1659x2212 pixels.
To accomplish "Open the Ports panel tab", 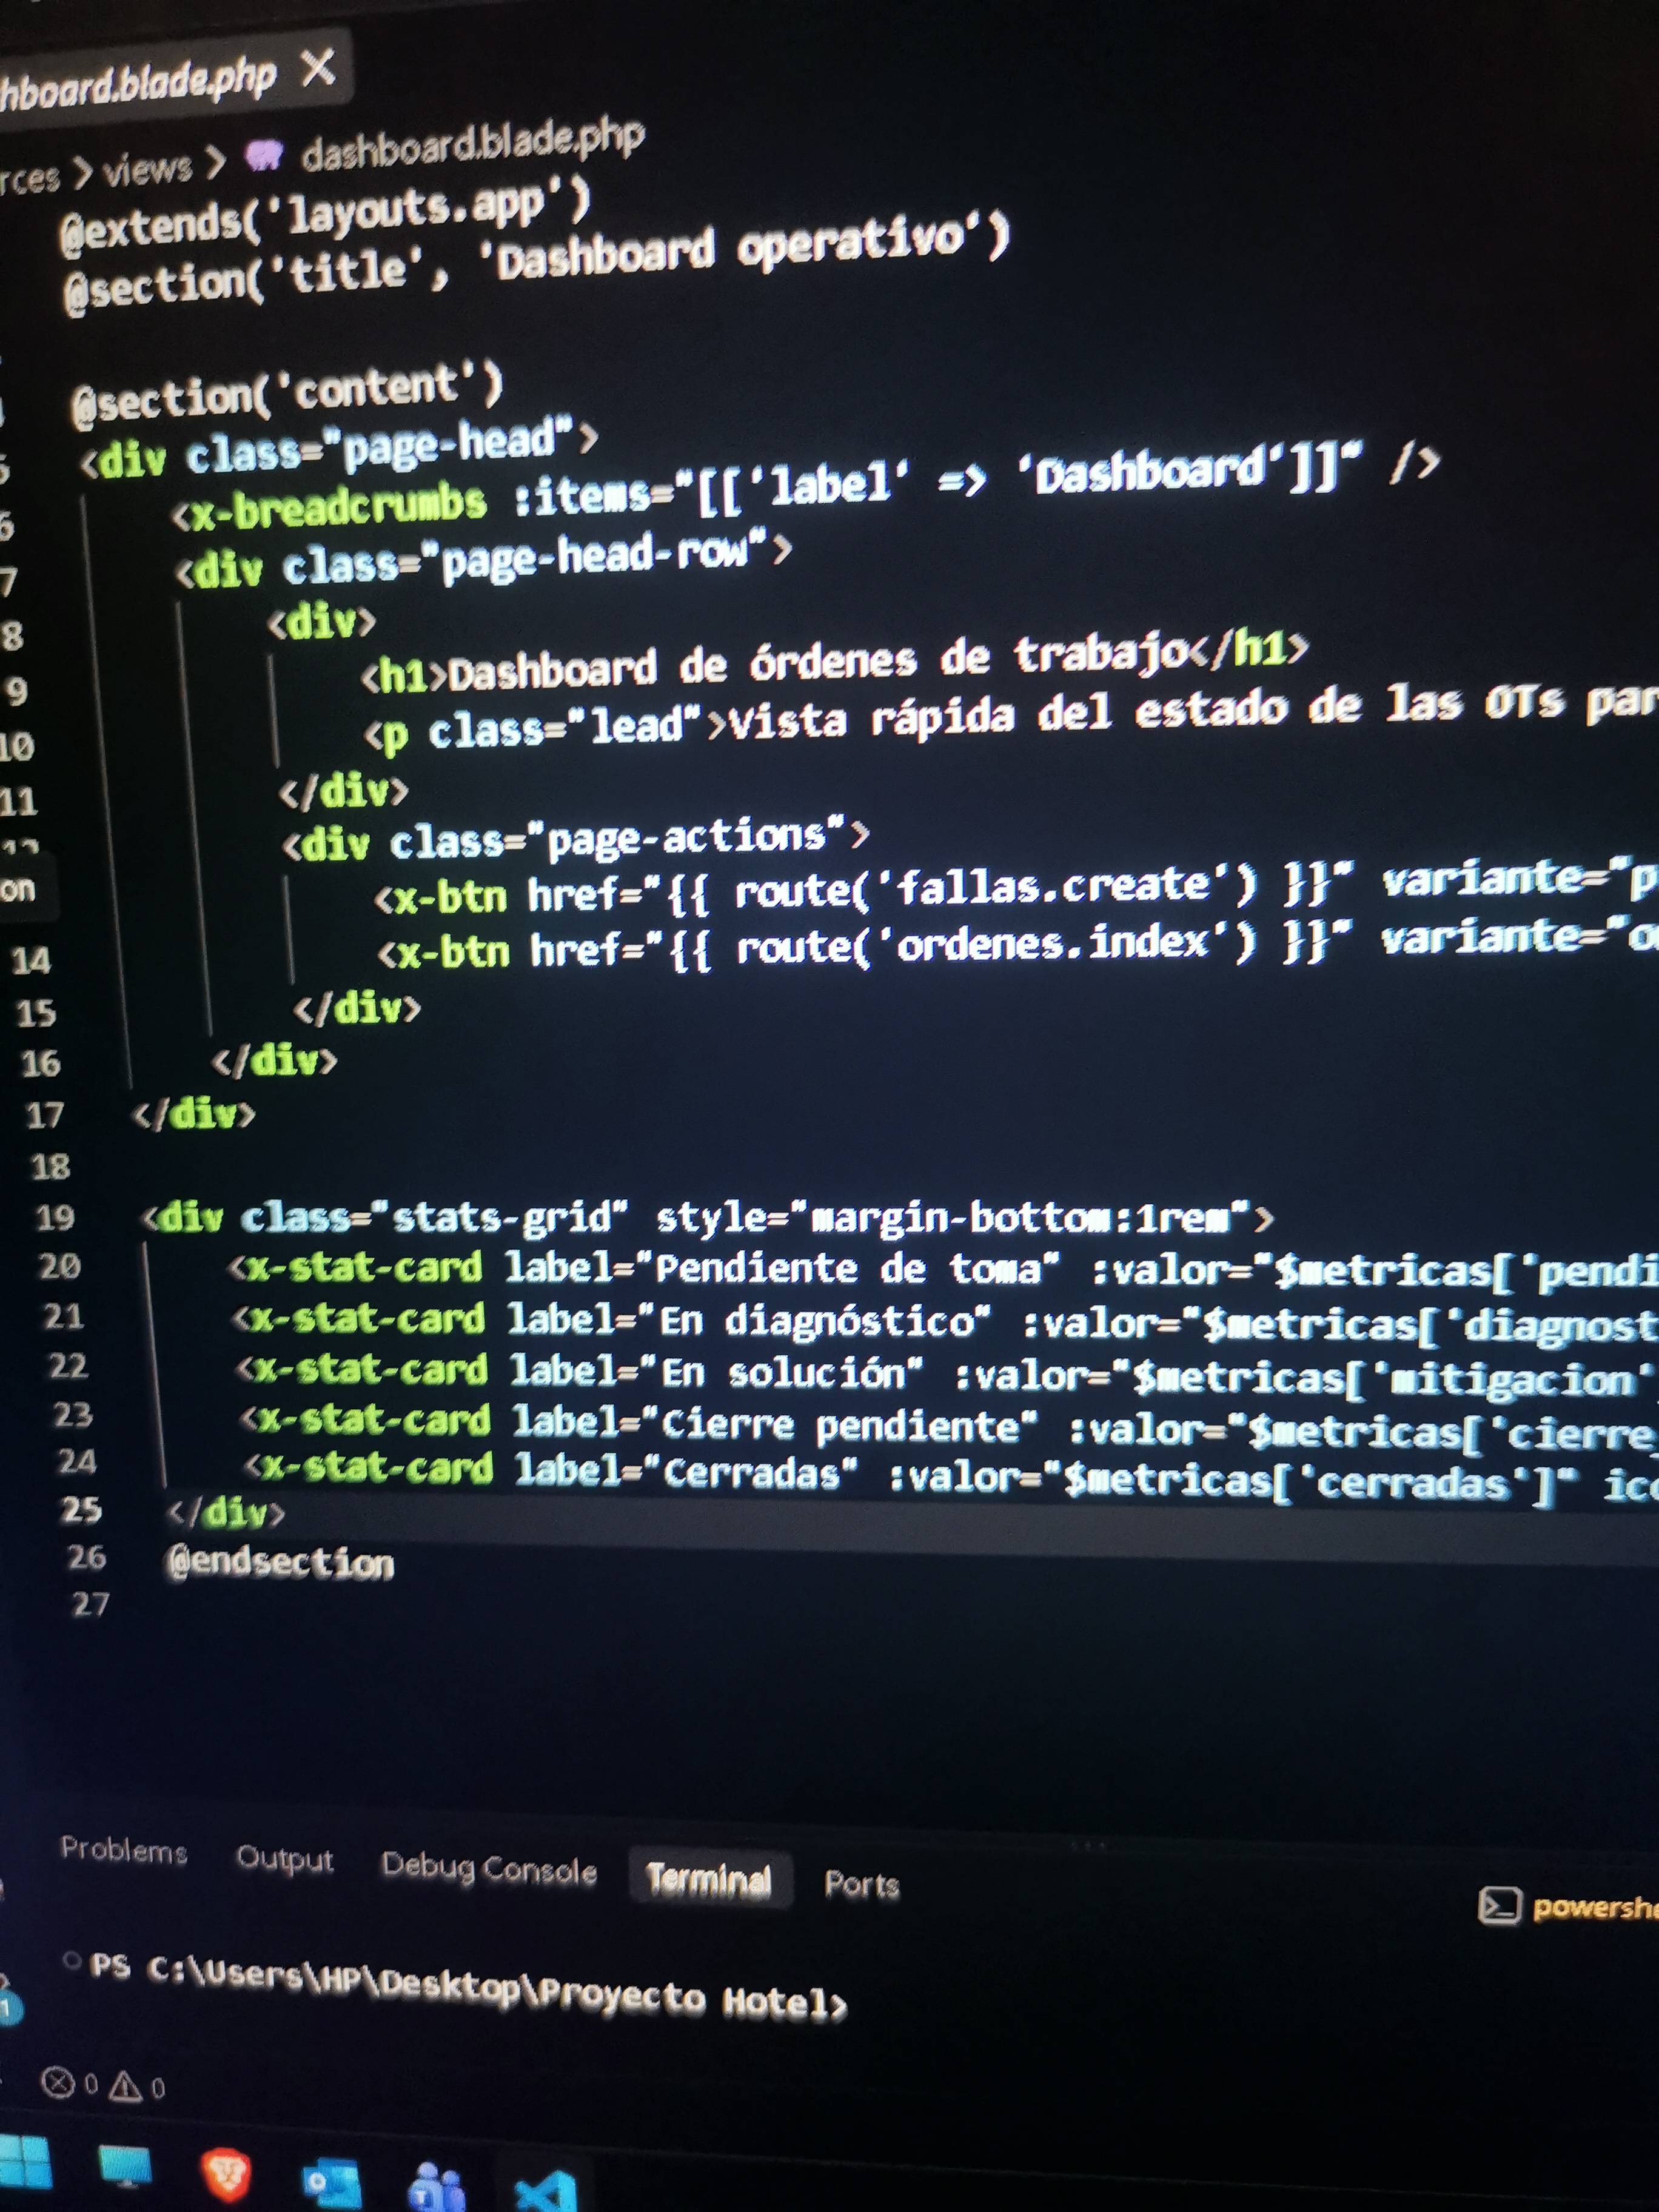I will (x=861, y=1884).
